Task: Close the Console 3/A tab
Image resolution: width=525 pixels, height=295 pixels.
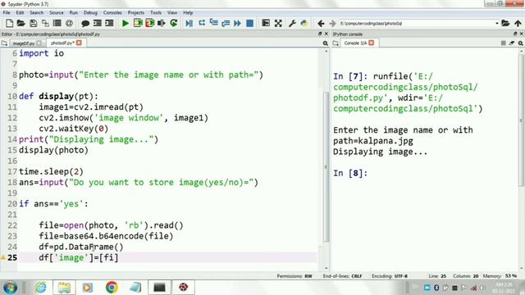Action: click(x=372, y=43)
